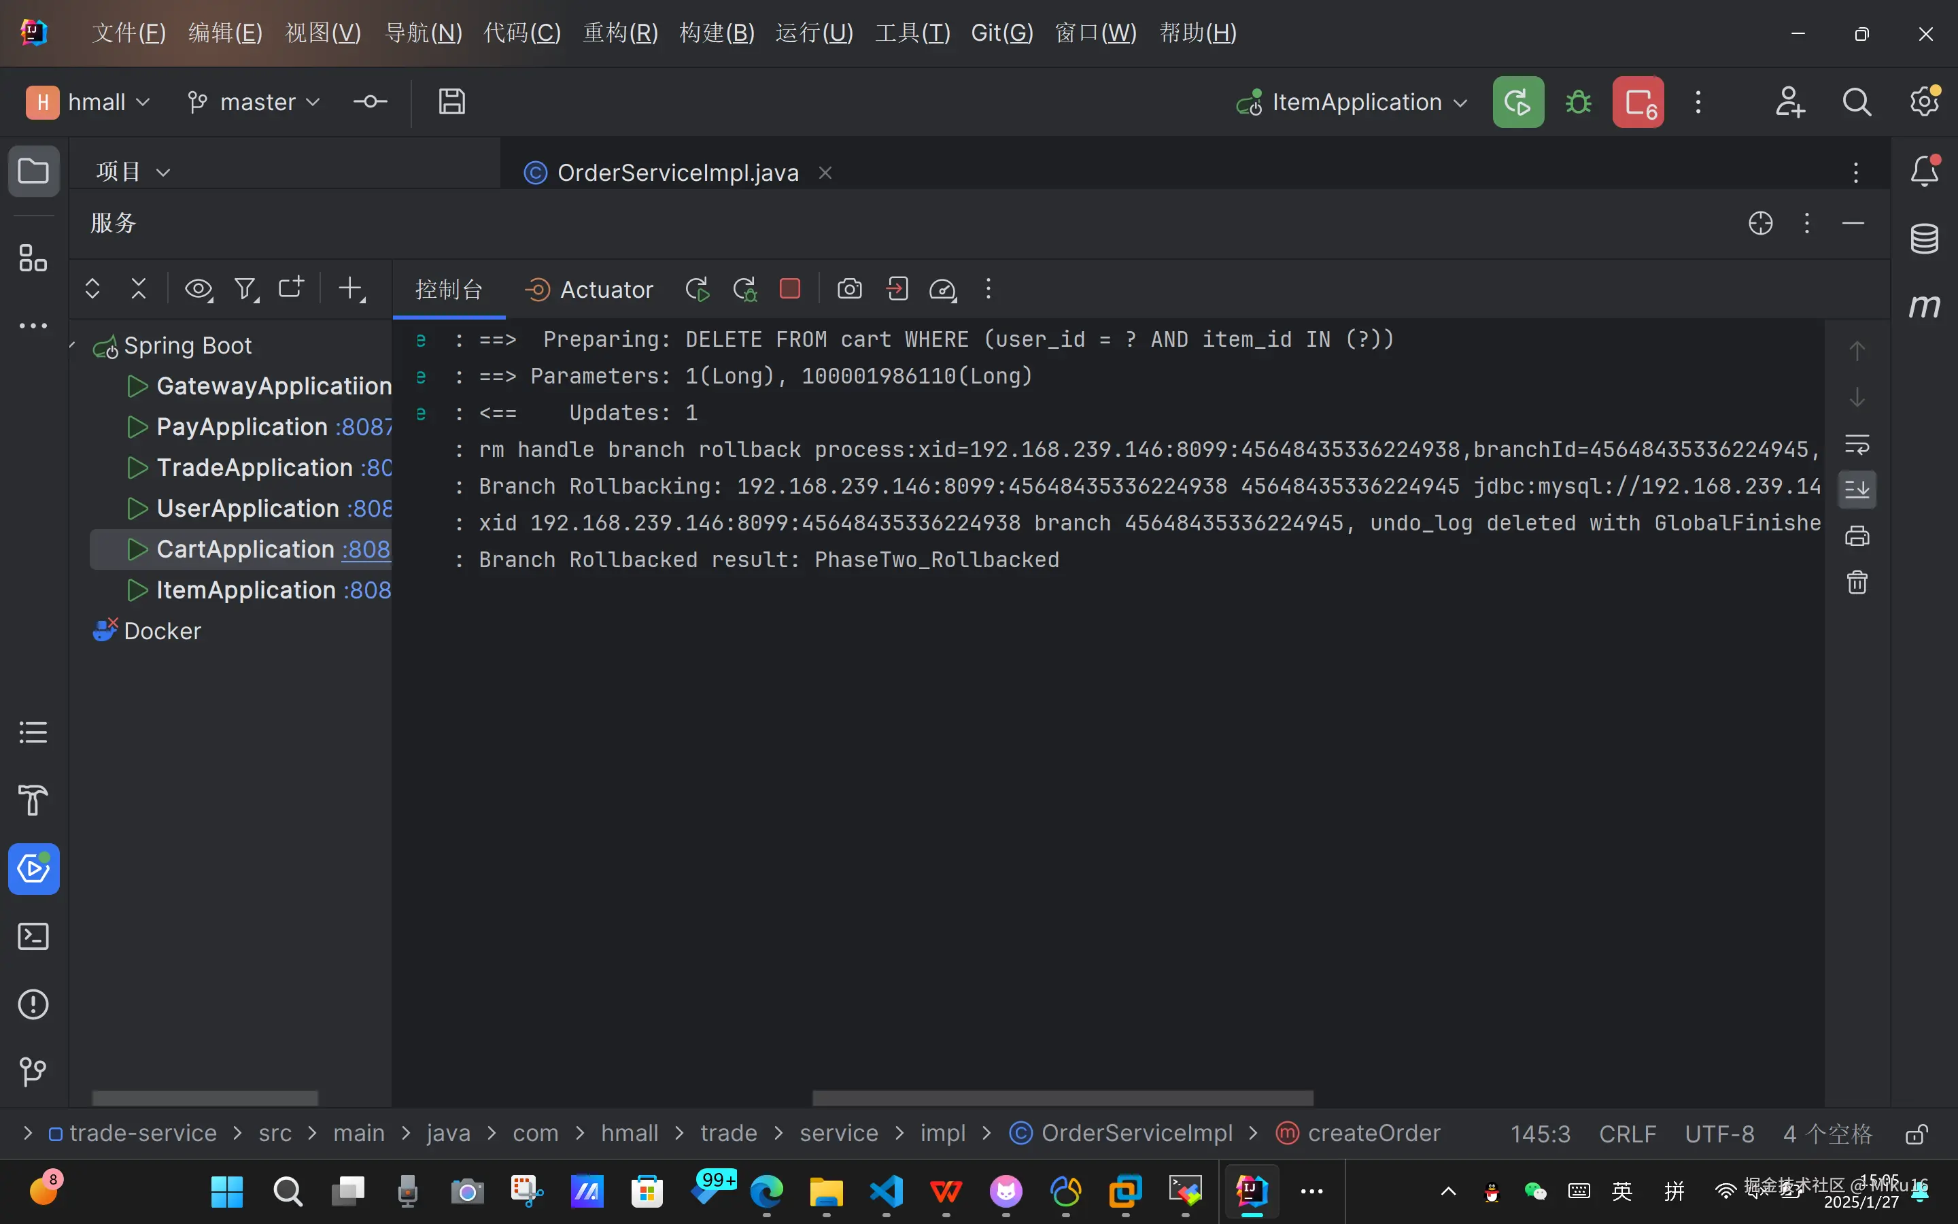Toggle soft-wrap in console output
This screenshot has width=1958, height=1224.
coord(1857,443)
